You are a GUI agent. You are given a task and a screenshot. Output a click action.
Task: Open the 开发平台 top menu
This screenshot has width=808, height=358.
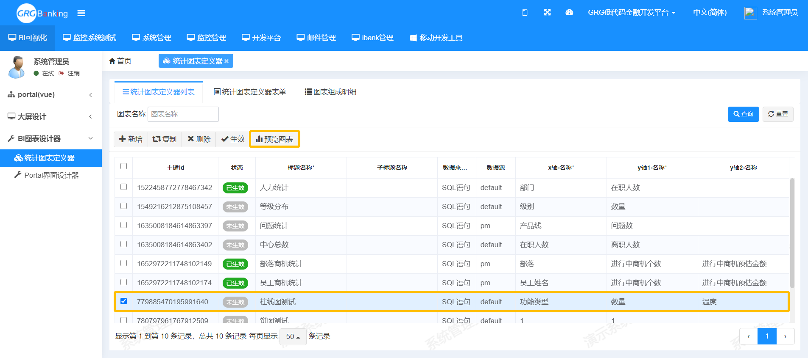click(261, 38)
